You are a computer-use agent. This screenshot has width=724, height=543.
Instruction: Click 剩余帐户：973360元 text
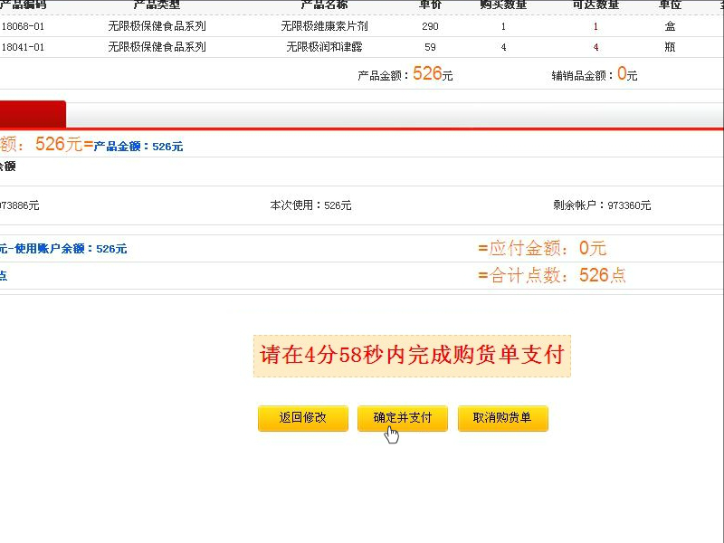tap(602, 205)
